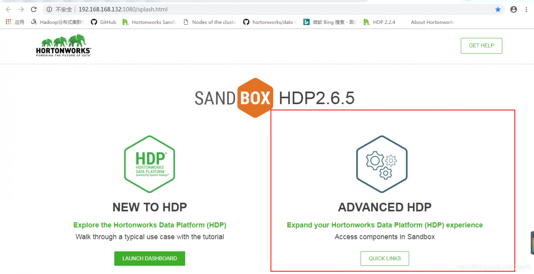Click the LAUNCH DASHBOARD button
The width and height of the screenshot is (534, 274).
click(150, 259)
